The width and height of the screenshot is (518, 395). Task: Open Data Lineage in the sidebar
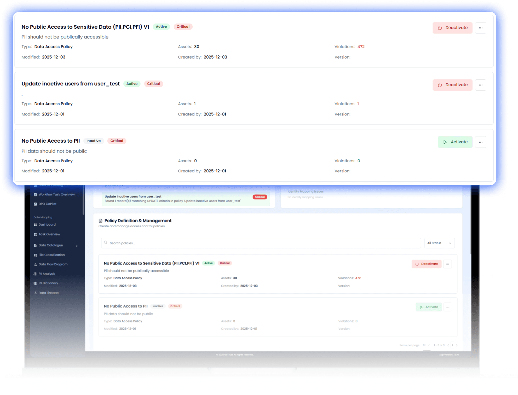click(x=49, y=292)
